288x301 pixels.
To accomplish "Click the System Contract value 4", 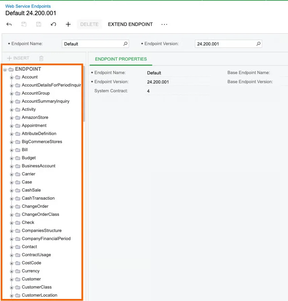I will coord(148,91).
